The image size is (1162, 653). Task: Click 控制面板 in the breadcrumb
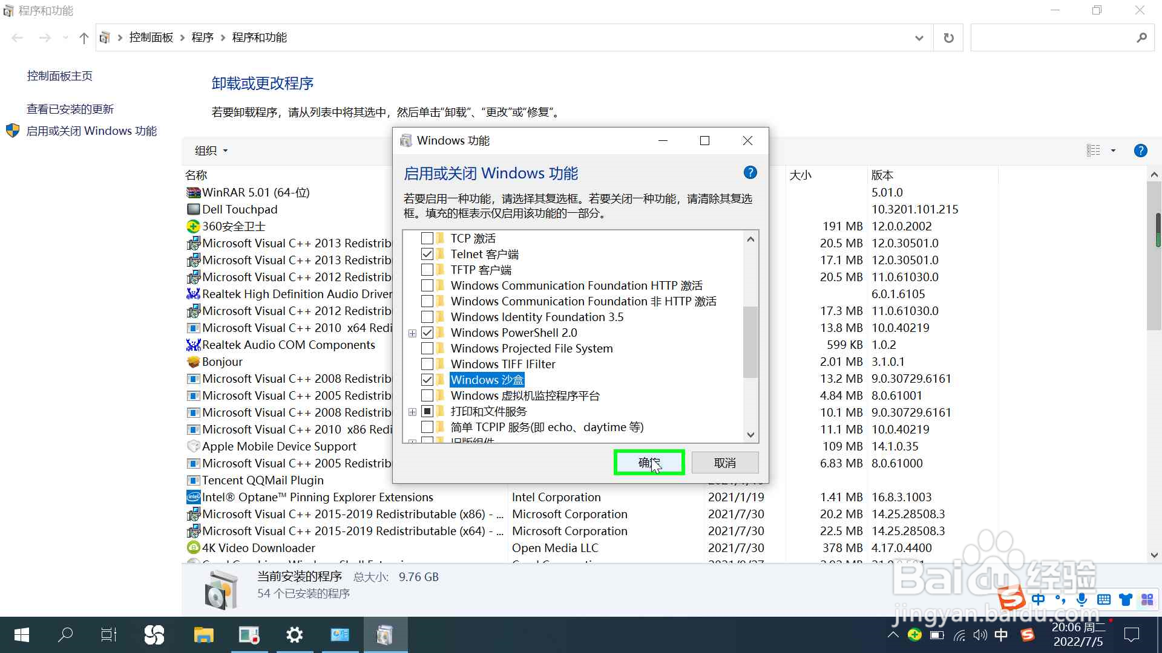click(151, 37)
